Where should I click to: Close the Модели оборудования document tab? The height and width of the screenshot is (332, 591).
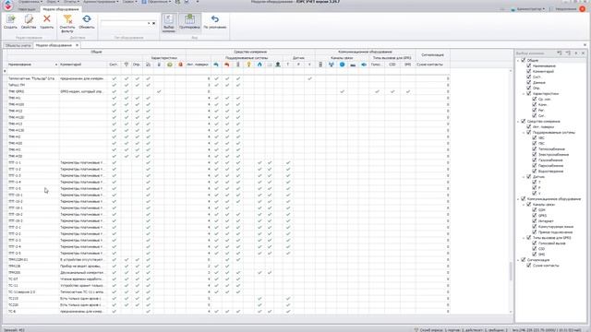[x=77, y=45]
